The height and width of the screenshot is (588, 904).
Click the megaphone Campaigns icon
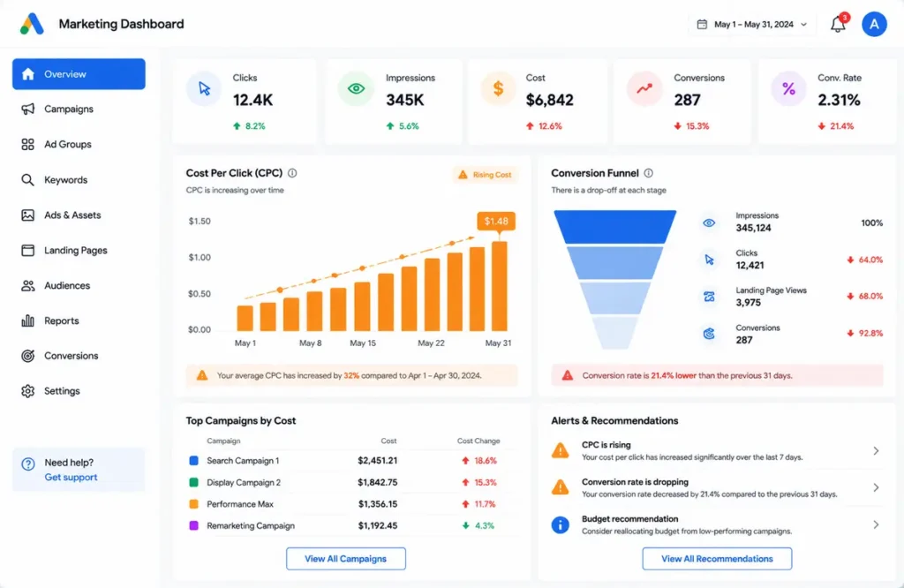pyautogui.click(x=27, y=109)
